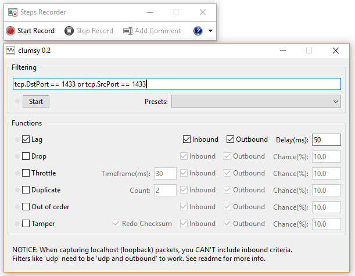Enable the Throttle function checkbox

tap(26, 173)
